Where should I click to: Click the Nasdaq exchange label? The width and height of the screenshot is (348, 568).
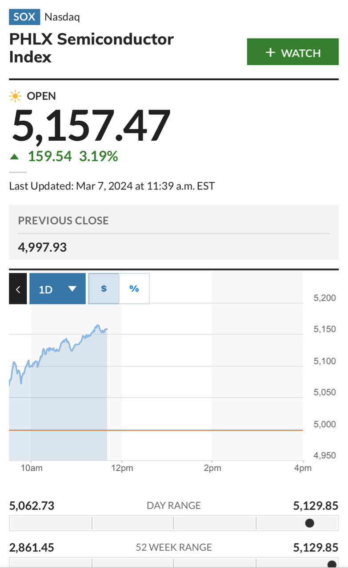point(62,17)
